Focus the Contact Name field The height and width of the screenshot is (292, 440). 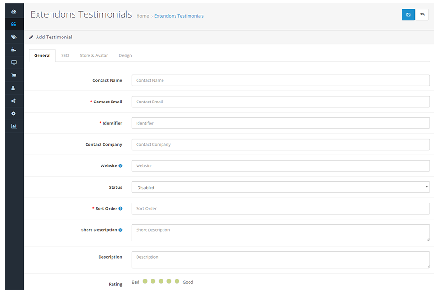(x=281, y=80)
